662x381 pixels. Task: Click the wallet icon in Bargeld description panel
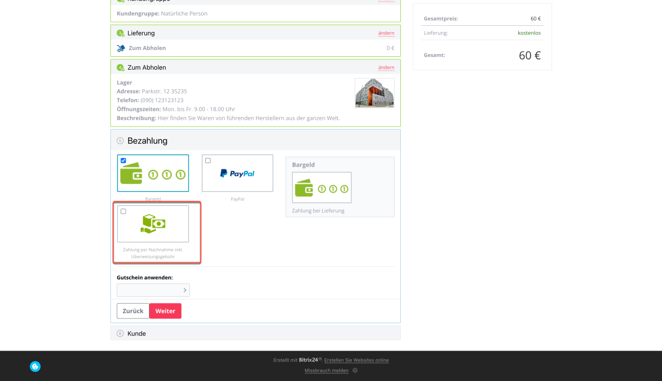(x=322, y=188)
